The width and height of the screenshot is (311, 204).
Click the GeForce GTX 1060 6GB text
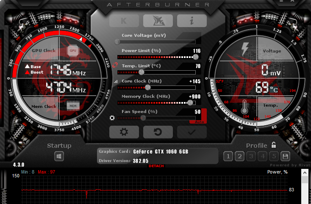(161, 152)
